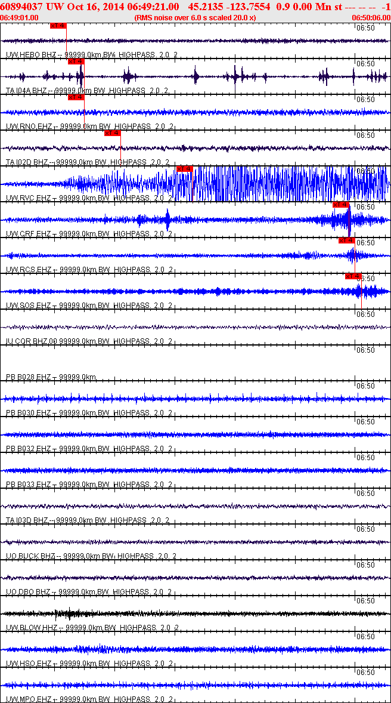
Task: Click the UO BUCK BHZ station label
Action: click(91, 556)
